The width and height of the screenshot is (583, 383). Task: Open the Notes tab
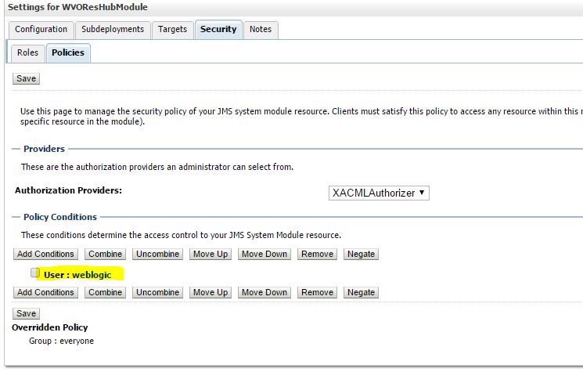click(x=261, y=30)
